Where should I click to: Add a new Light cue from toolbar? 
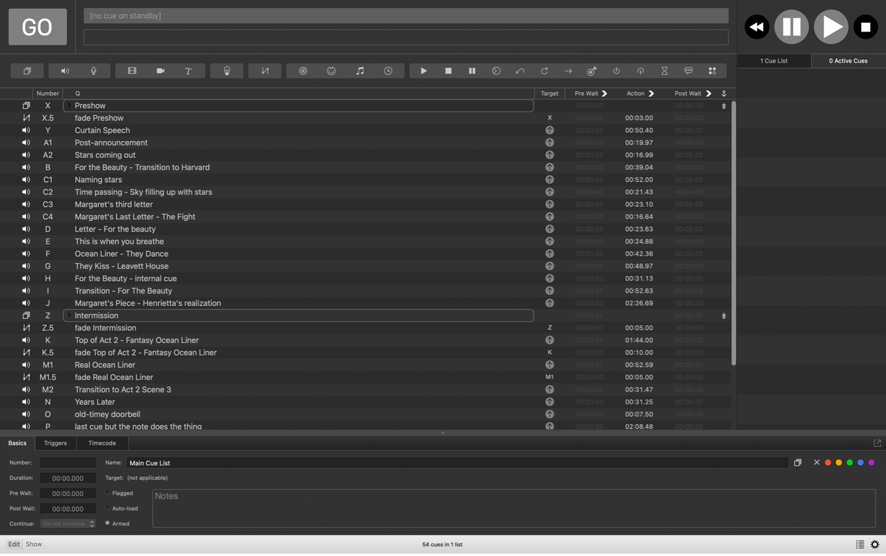(x=227, y=71)
